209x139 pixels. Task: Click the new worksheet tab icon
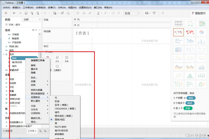(x=40, y=131)
